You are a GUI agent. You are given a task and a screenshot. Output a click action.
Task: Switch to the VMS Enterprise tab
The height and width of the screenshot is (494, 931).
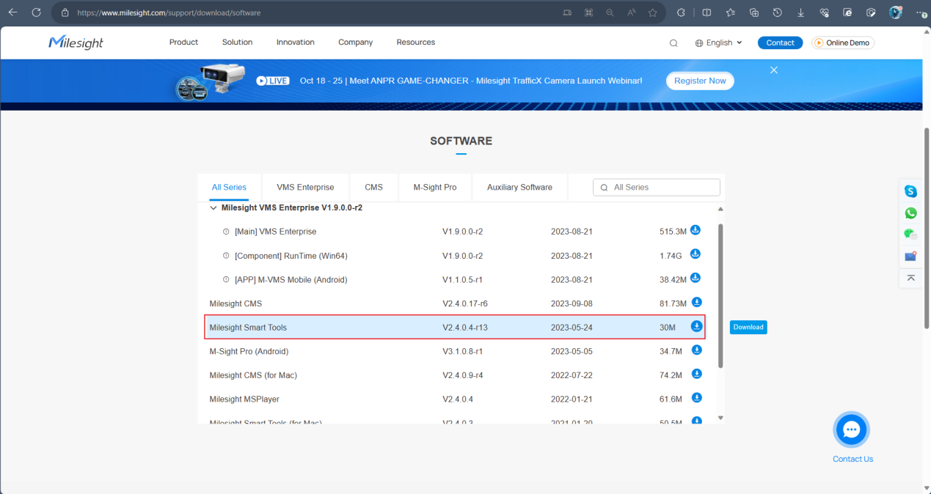(x=305, y=187)
